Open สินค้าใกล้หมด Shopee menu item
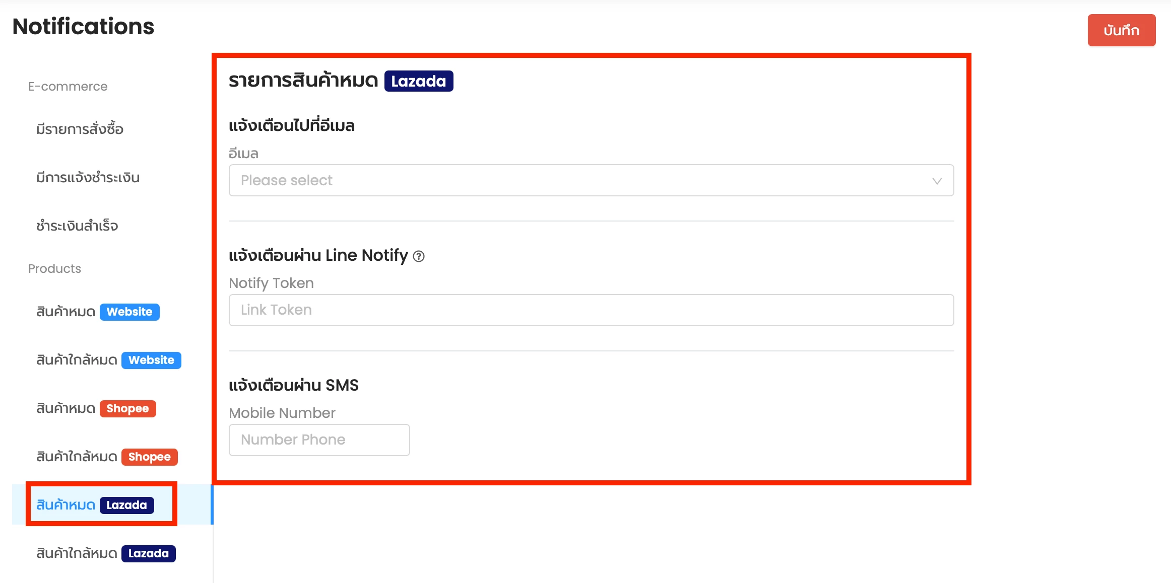This screenshot has width=1171, height=583. (107, 457)
